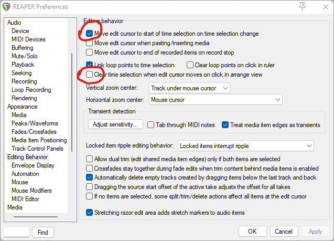This screenshot has height=241, width=334.
Task: Enable If no items are selected option
Action: click(x=89, y=196)
